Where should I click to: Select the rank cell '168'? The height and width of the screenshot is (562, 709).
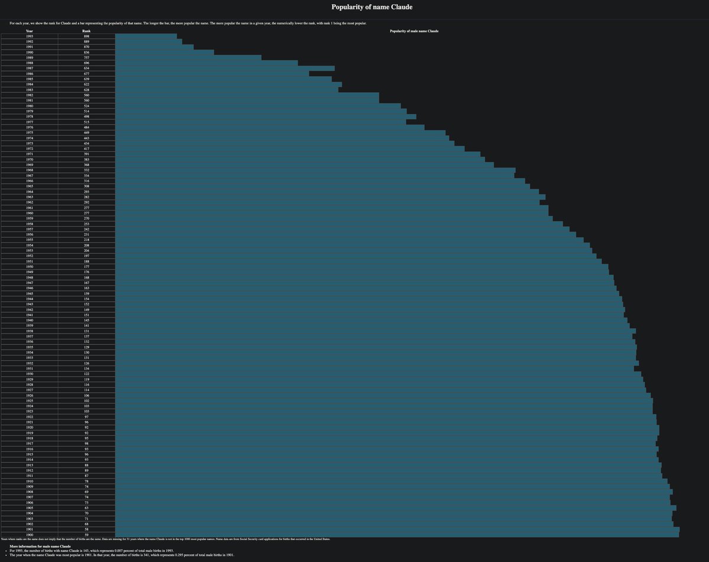click(86, 277)
